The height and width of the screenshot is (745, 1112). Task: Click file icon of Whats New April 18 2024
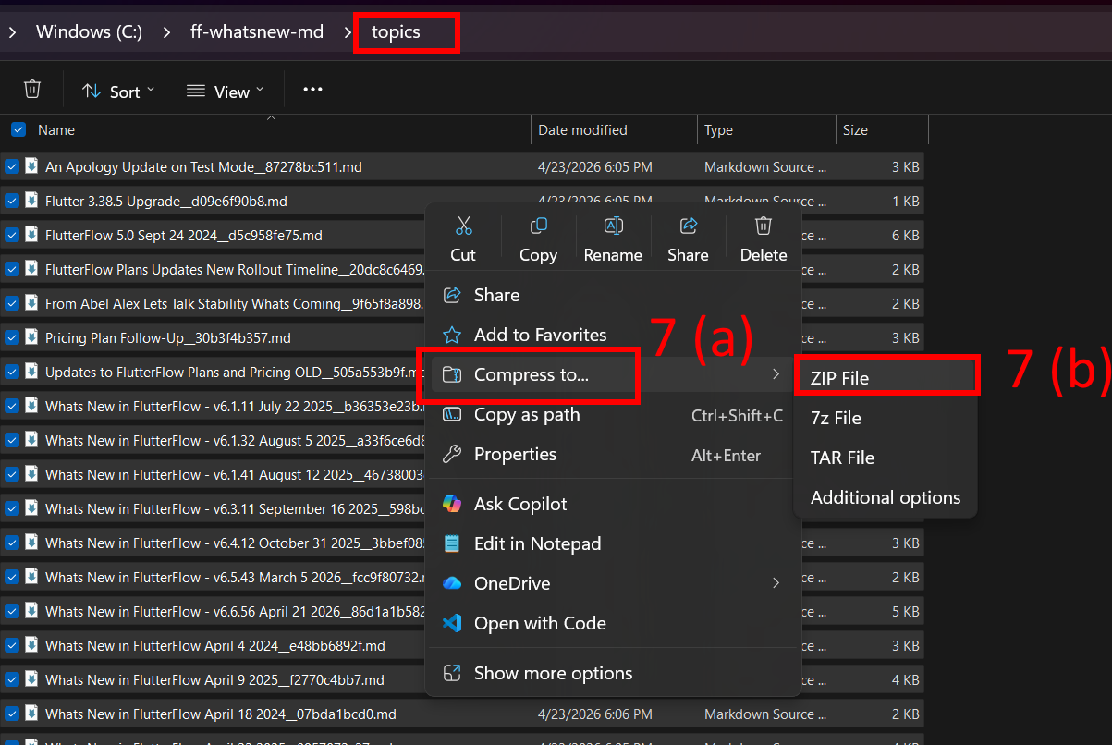pos(31,714)
